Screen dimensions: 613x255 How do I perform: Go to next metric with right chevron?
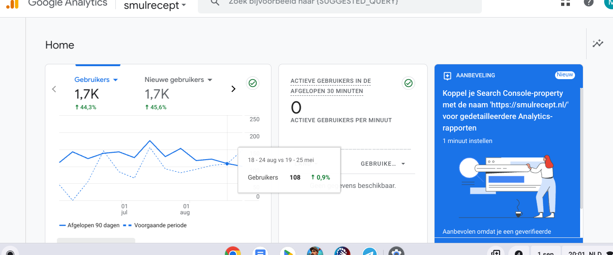point(234,89)
